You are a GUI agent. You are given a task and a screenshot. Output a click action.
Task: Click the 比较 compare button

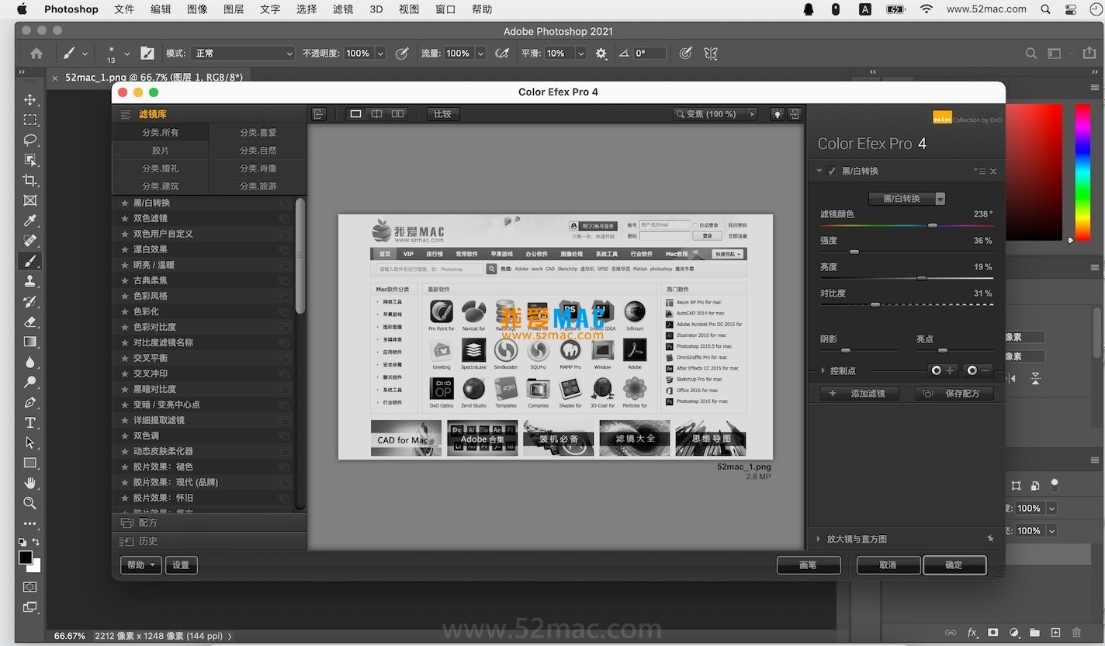tap(442, 114)
